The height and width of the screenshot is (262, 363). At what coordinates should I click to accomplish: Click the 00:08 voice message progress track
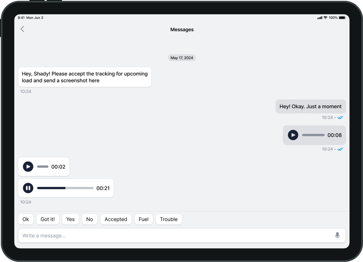tap(313, 135)
